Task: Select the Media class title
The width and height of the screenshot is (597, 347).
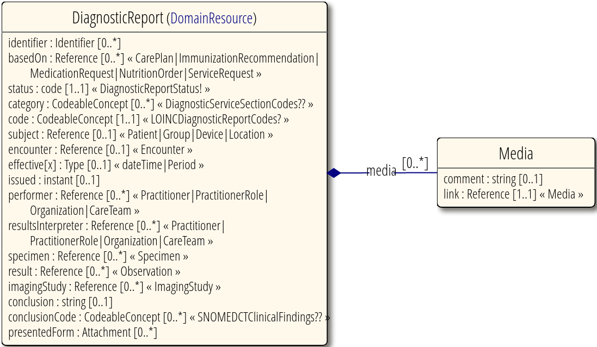Action: (515, 153)
